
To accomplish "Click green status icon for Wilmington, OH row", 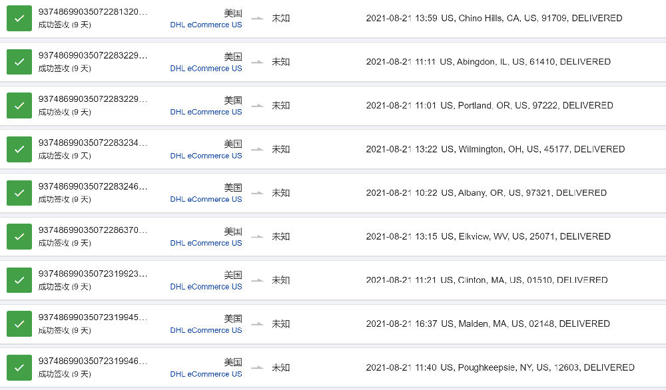I will [19, 149].
